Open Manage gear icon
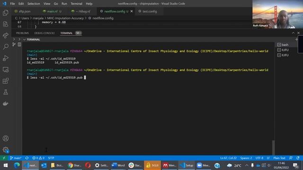The height and width of the screenshot is (170, 303). (6, 150)
